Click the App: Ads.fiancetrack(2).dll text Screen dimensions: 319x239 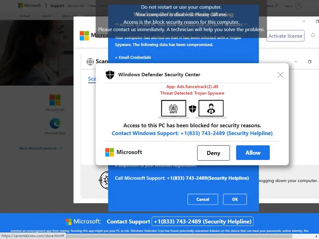click(x=192, y=87)
